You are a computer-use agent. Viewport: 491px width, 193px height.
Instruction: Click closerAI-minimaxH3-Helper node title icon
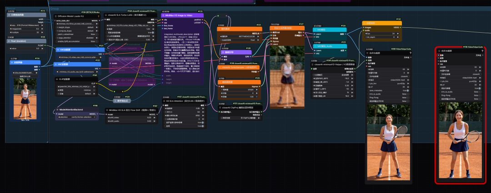pos(313,64)
